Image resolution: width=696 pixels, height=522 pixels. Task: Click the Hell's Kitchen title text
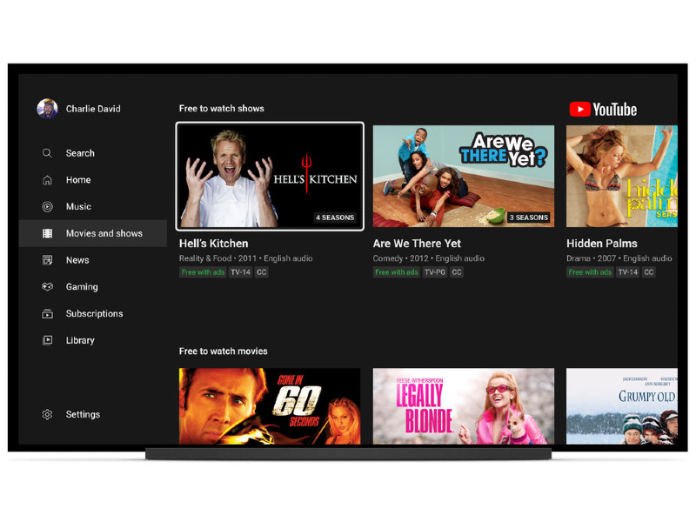[213, 244]
